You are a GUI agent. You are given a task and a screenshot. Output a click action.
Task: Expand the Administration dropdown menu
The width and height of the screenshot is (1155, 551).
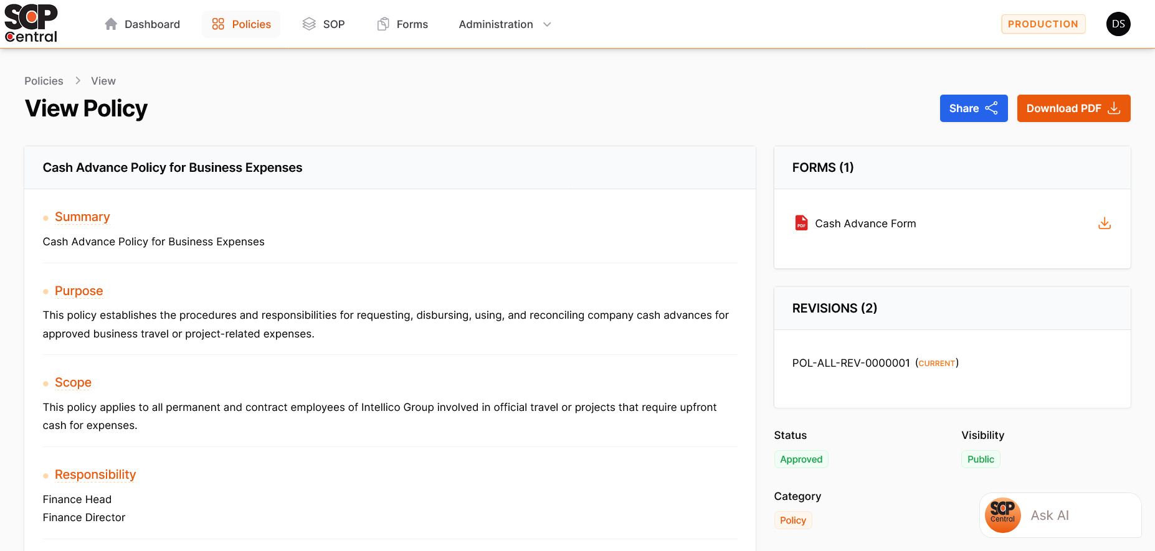coord(496,24)
